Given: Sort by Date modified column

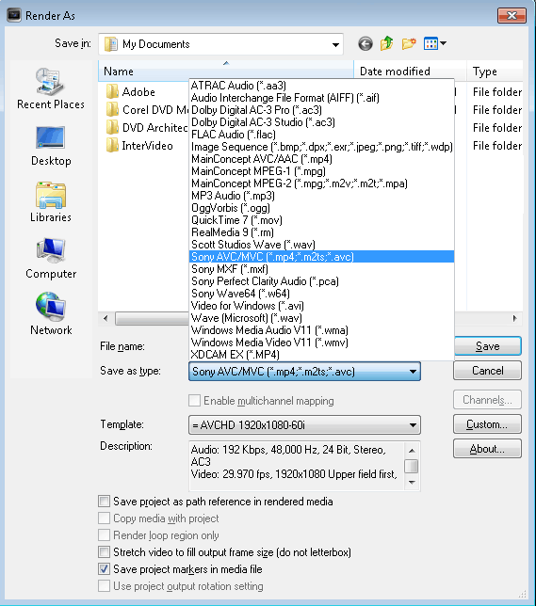Looking at the screenshot, I should [410, 72].
